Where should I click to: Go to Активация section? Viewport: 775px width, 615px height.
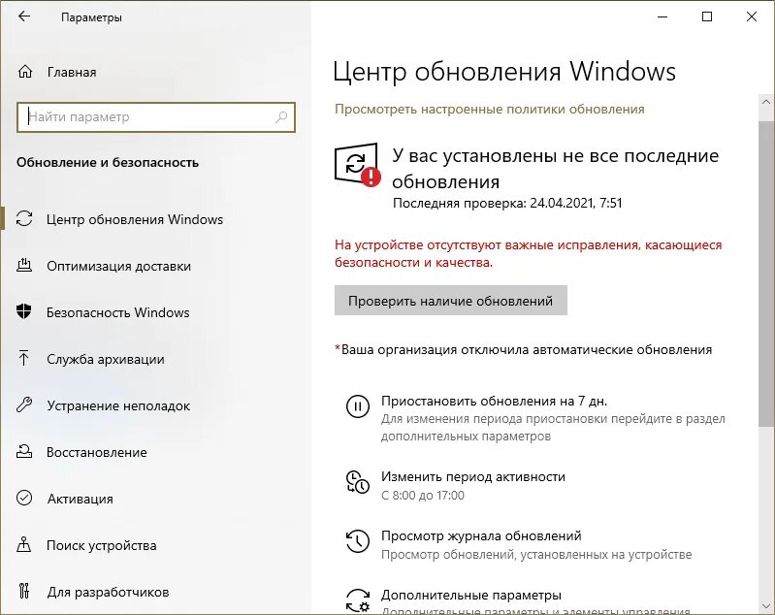[81, 499]
